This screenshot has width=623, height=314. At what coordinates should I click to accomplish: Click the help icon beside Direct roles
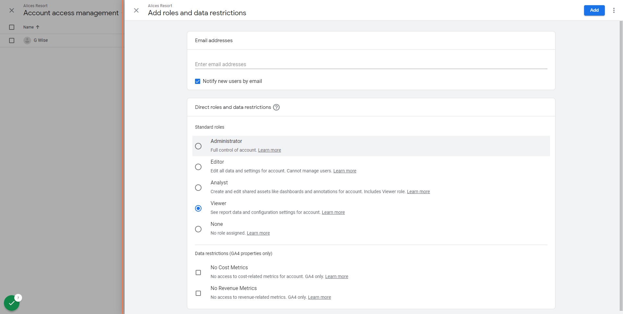[276, 107]
